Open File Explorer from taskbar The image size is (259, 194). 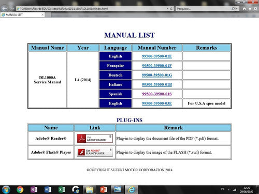click(x=90, y=190)
